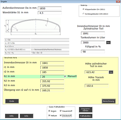
Task: Focus the Füllgrad in % field
Action: click(93, 52)
